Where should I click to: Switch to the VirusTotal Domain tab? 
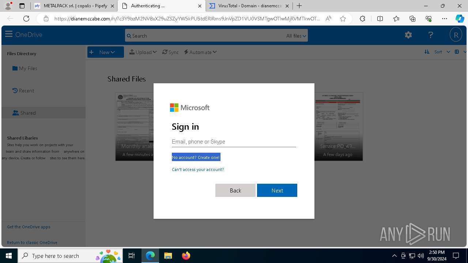coord(249,6)
